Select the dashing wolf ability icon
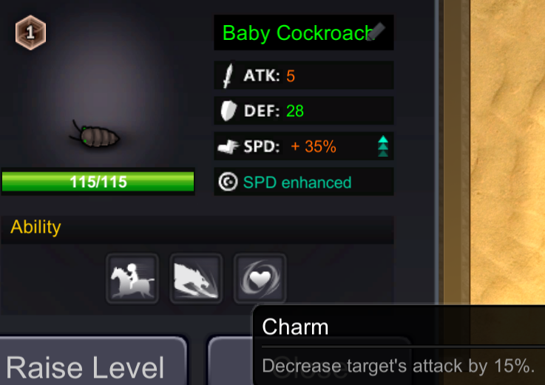 point(197,279)
